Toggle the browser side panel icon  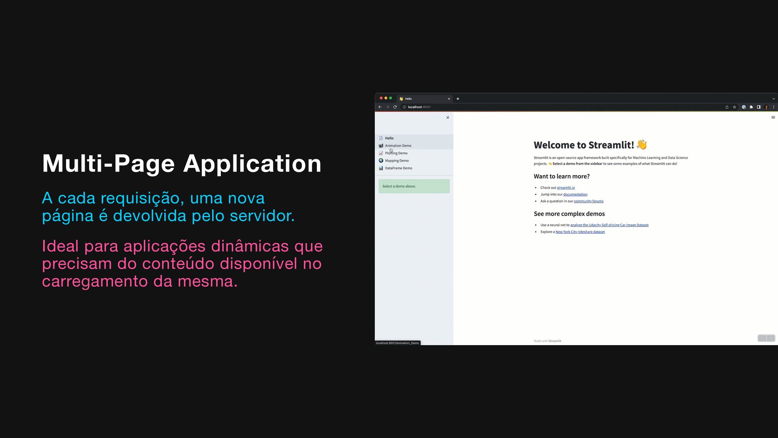click(x=759, y=107)
